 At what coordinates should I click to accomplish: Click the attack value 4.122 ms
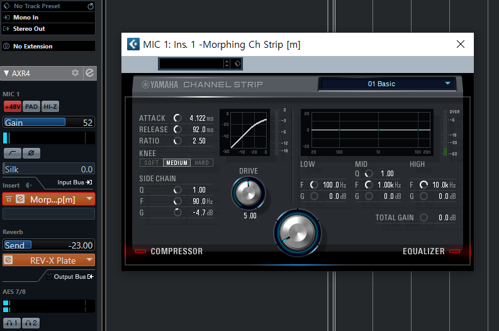(201, 118)
